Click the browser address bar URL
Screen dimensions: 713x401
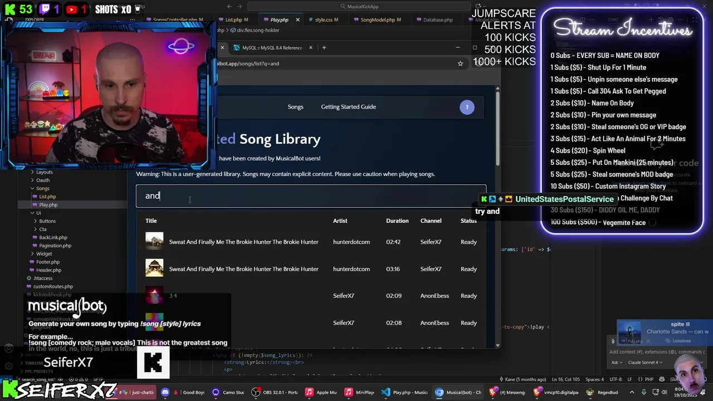248,63
